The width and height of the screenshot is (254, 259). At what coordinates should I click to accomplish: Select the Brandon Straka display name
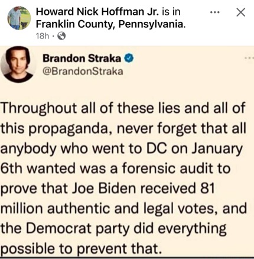point(82,59)
